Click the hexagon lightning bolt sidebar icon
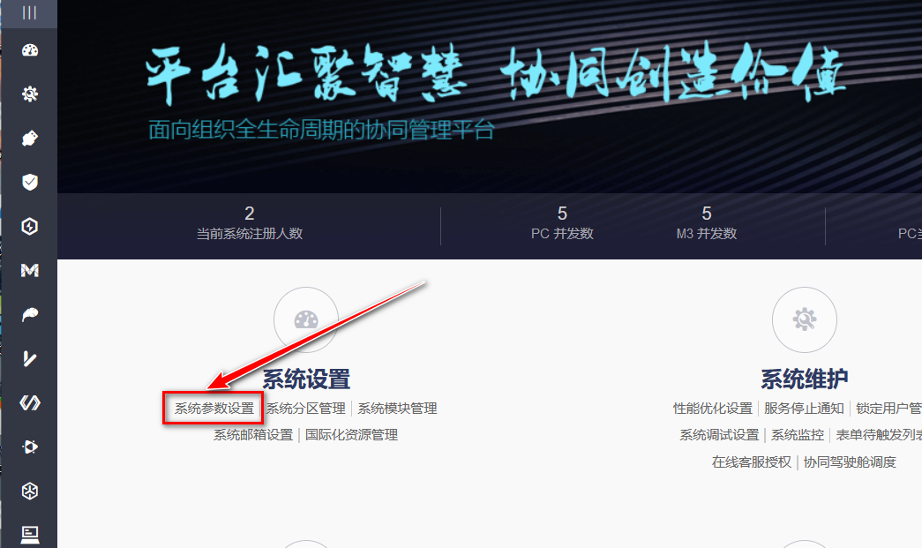The height and width of the screenshot is (548, 922). tap(30, 227)
